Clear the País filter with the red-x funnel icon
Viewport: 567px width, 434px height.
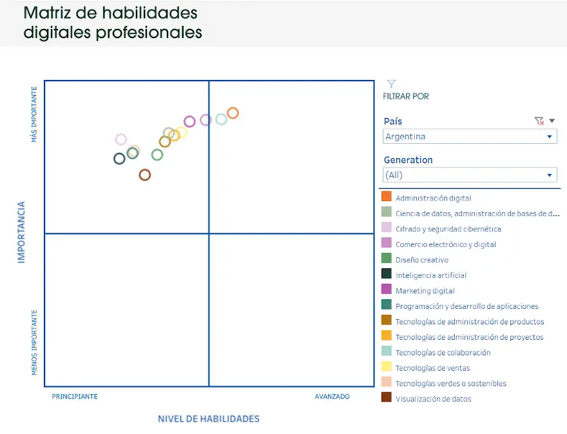coord(539,121)
